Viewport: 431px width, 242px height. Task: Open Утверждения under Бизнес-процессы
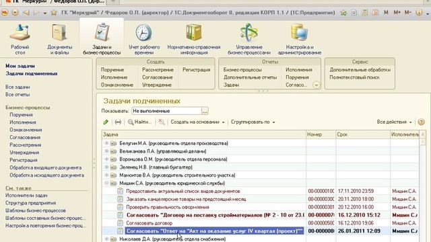pyautogui.click(x=24, y=153)
